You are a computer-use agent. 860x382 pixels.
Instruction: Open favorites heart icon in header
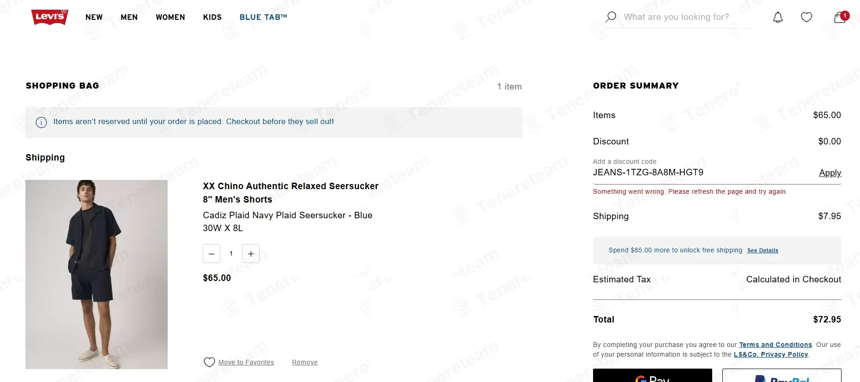point(806,18)
